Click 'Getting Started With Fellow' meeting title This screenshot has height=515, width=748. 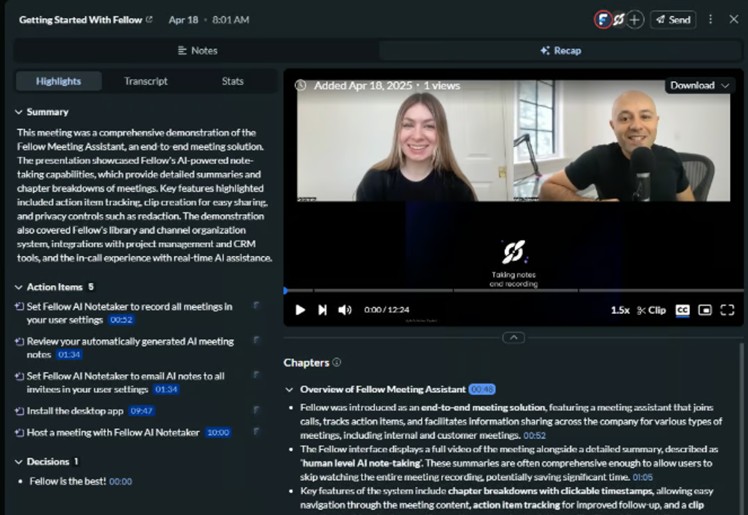click(80, 19)
